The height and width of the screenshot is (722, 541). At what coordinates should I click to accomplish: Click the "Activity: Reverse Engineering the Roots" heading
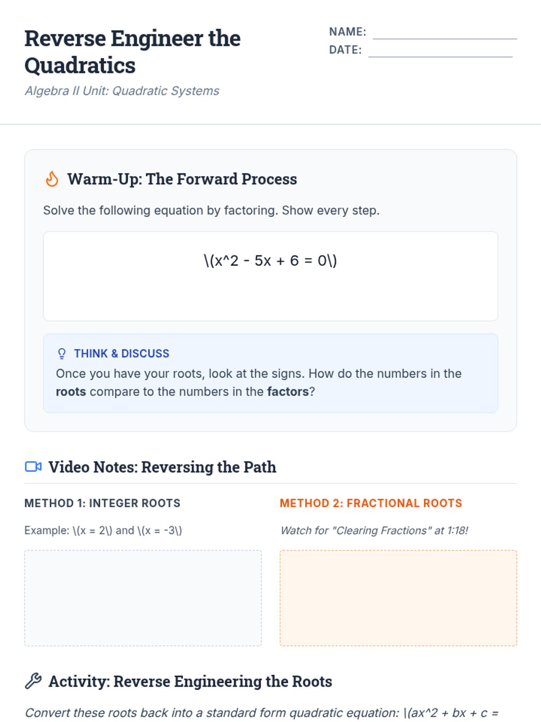190,681
